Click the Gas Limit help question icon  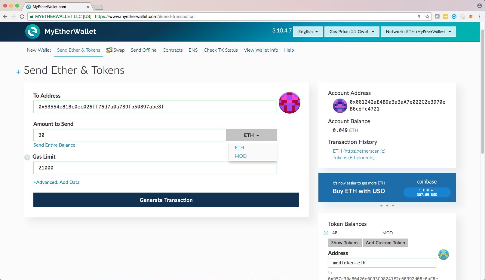point(27,157)
